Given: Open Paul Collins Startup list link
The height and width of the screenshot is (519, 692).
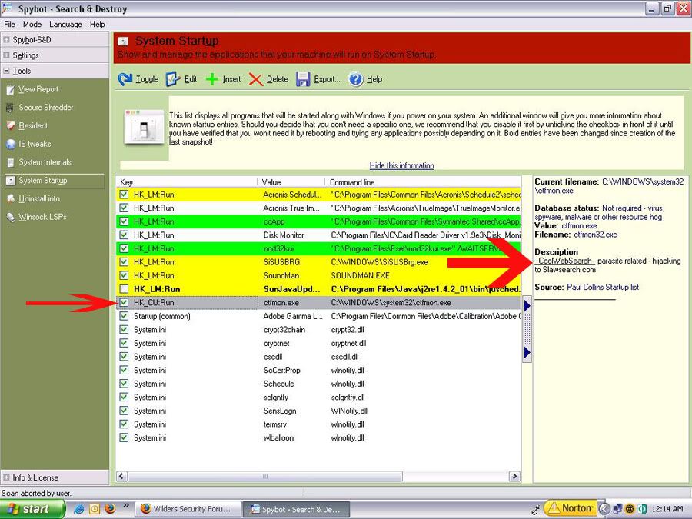Looking at the screenshot, I should (603, 288).
